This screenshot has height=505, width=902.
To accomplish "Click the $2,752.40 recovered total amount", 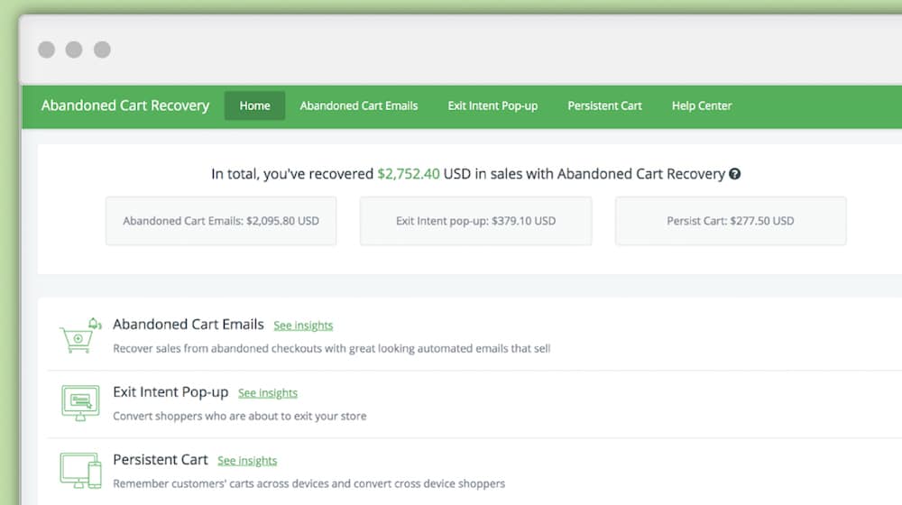I will pyautogui.click(x=409, y=174).
